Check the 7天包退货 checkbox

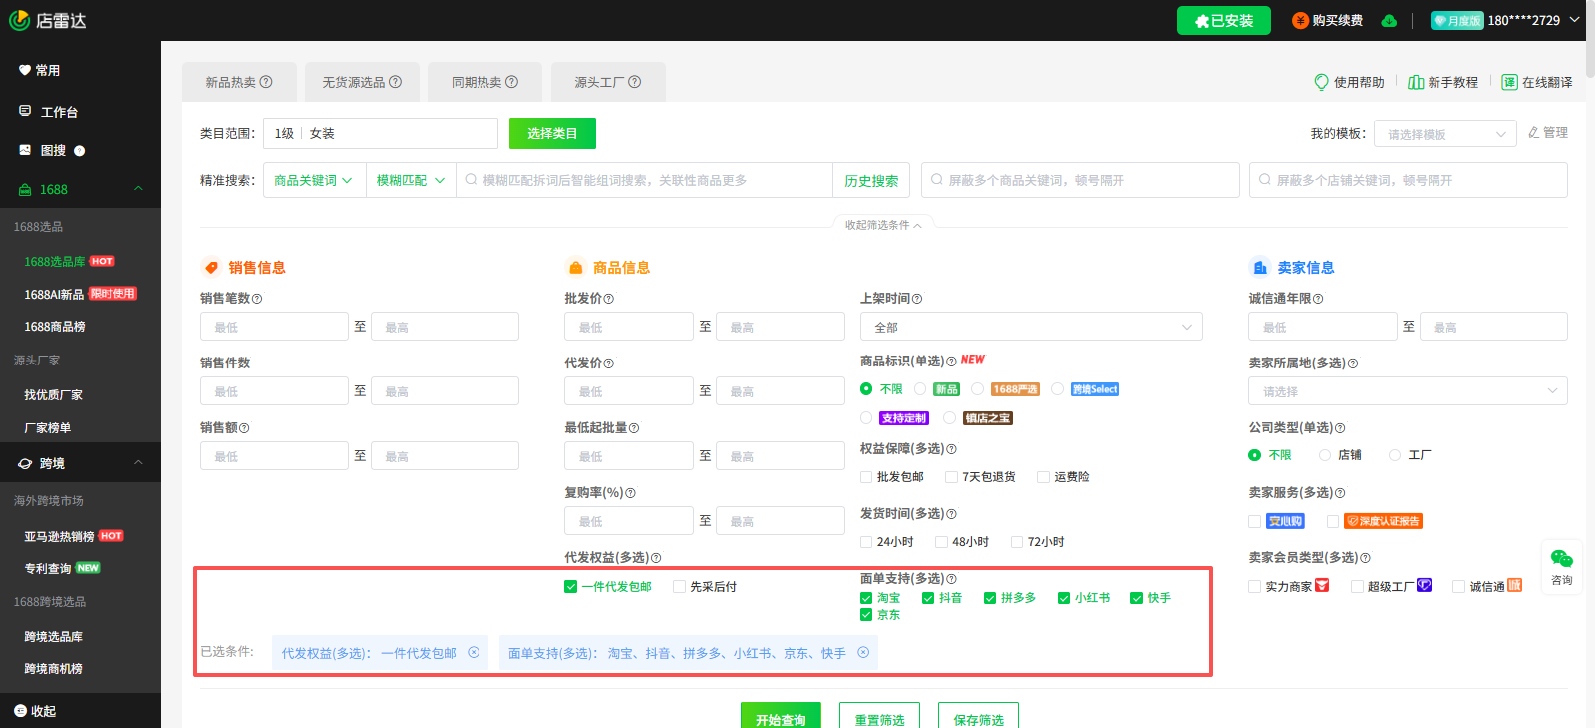951,477
